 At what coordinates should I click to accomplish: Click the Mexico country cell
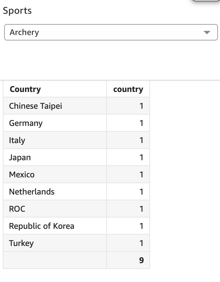pyautogui.click(x=22, y=175)
